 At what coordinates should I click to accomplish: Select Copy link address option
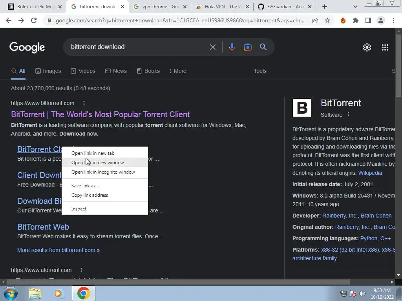105,195
